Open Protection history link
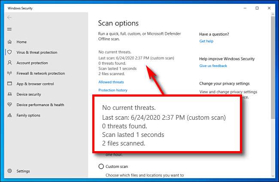This screenshot has width=279, height=182. click(113, 90)
